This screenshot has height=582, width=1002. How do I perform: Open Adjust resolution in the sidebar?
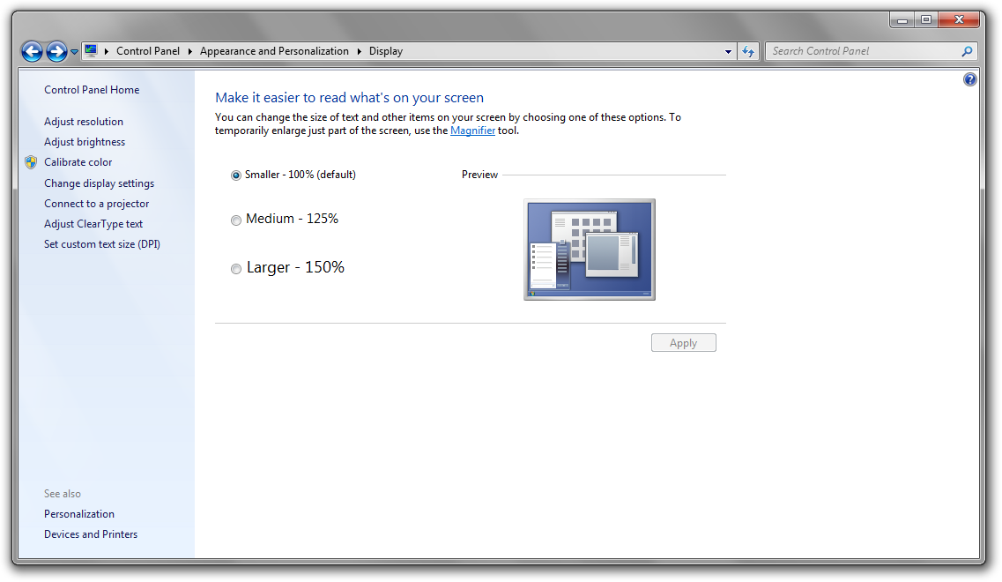(84, 122)
